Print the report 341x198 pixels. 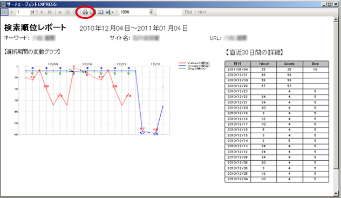[85, 12]
